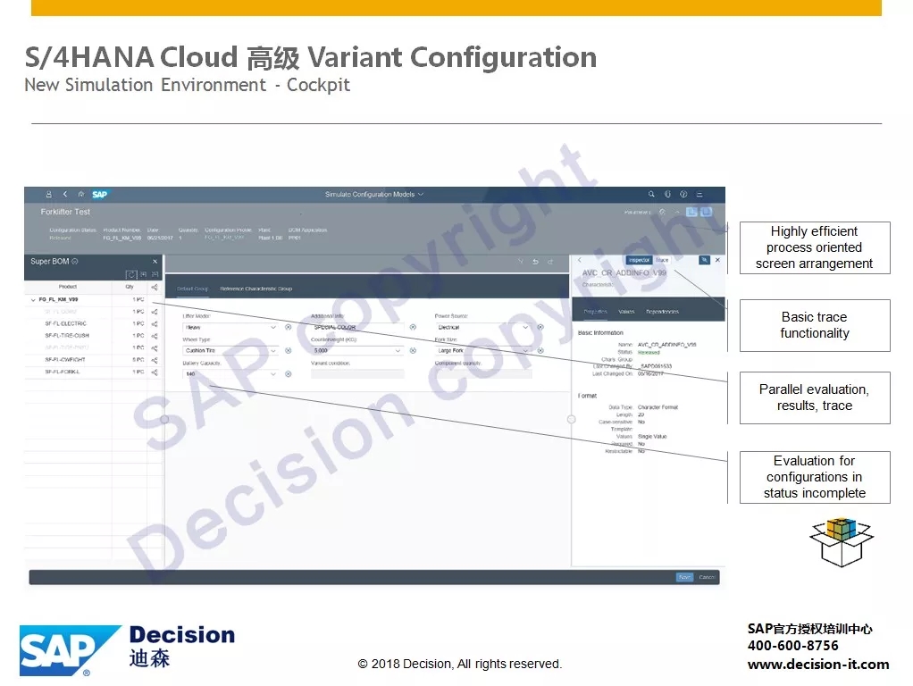This screenshot has width=913, height=686.
Task: Collapse the FG_FL_KM_V99 tree node
Action: pos(32,300)
